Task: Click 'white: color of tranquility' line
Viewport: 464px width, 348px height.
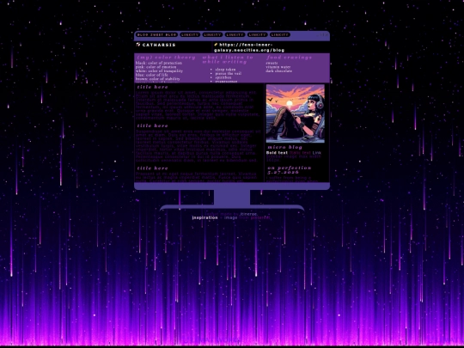Action: pos(159,71)
